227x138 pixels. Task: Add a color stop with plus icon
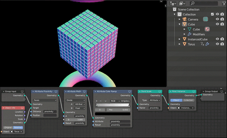(x=97, y=101)
